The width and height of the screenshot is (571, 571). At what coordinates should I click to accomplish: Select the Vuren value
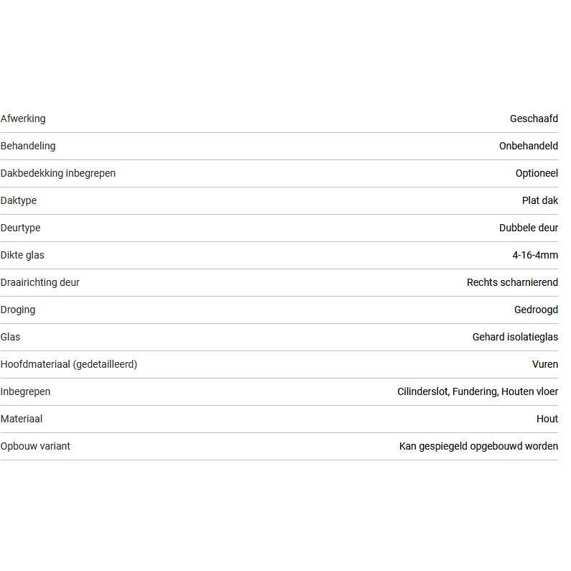tap(544, 364)
